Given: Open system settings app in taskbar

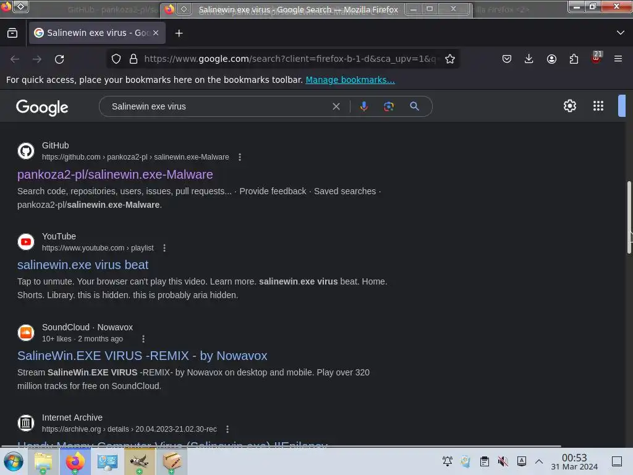Looking at the screenshot, I should coord(108,461).
